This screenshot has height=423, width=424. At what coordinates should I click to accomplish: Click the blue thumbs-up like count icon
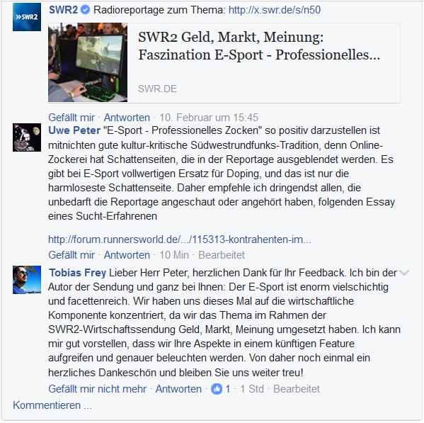pyautogui.click(x=217, y=389)
